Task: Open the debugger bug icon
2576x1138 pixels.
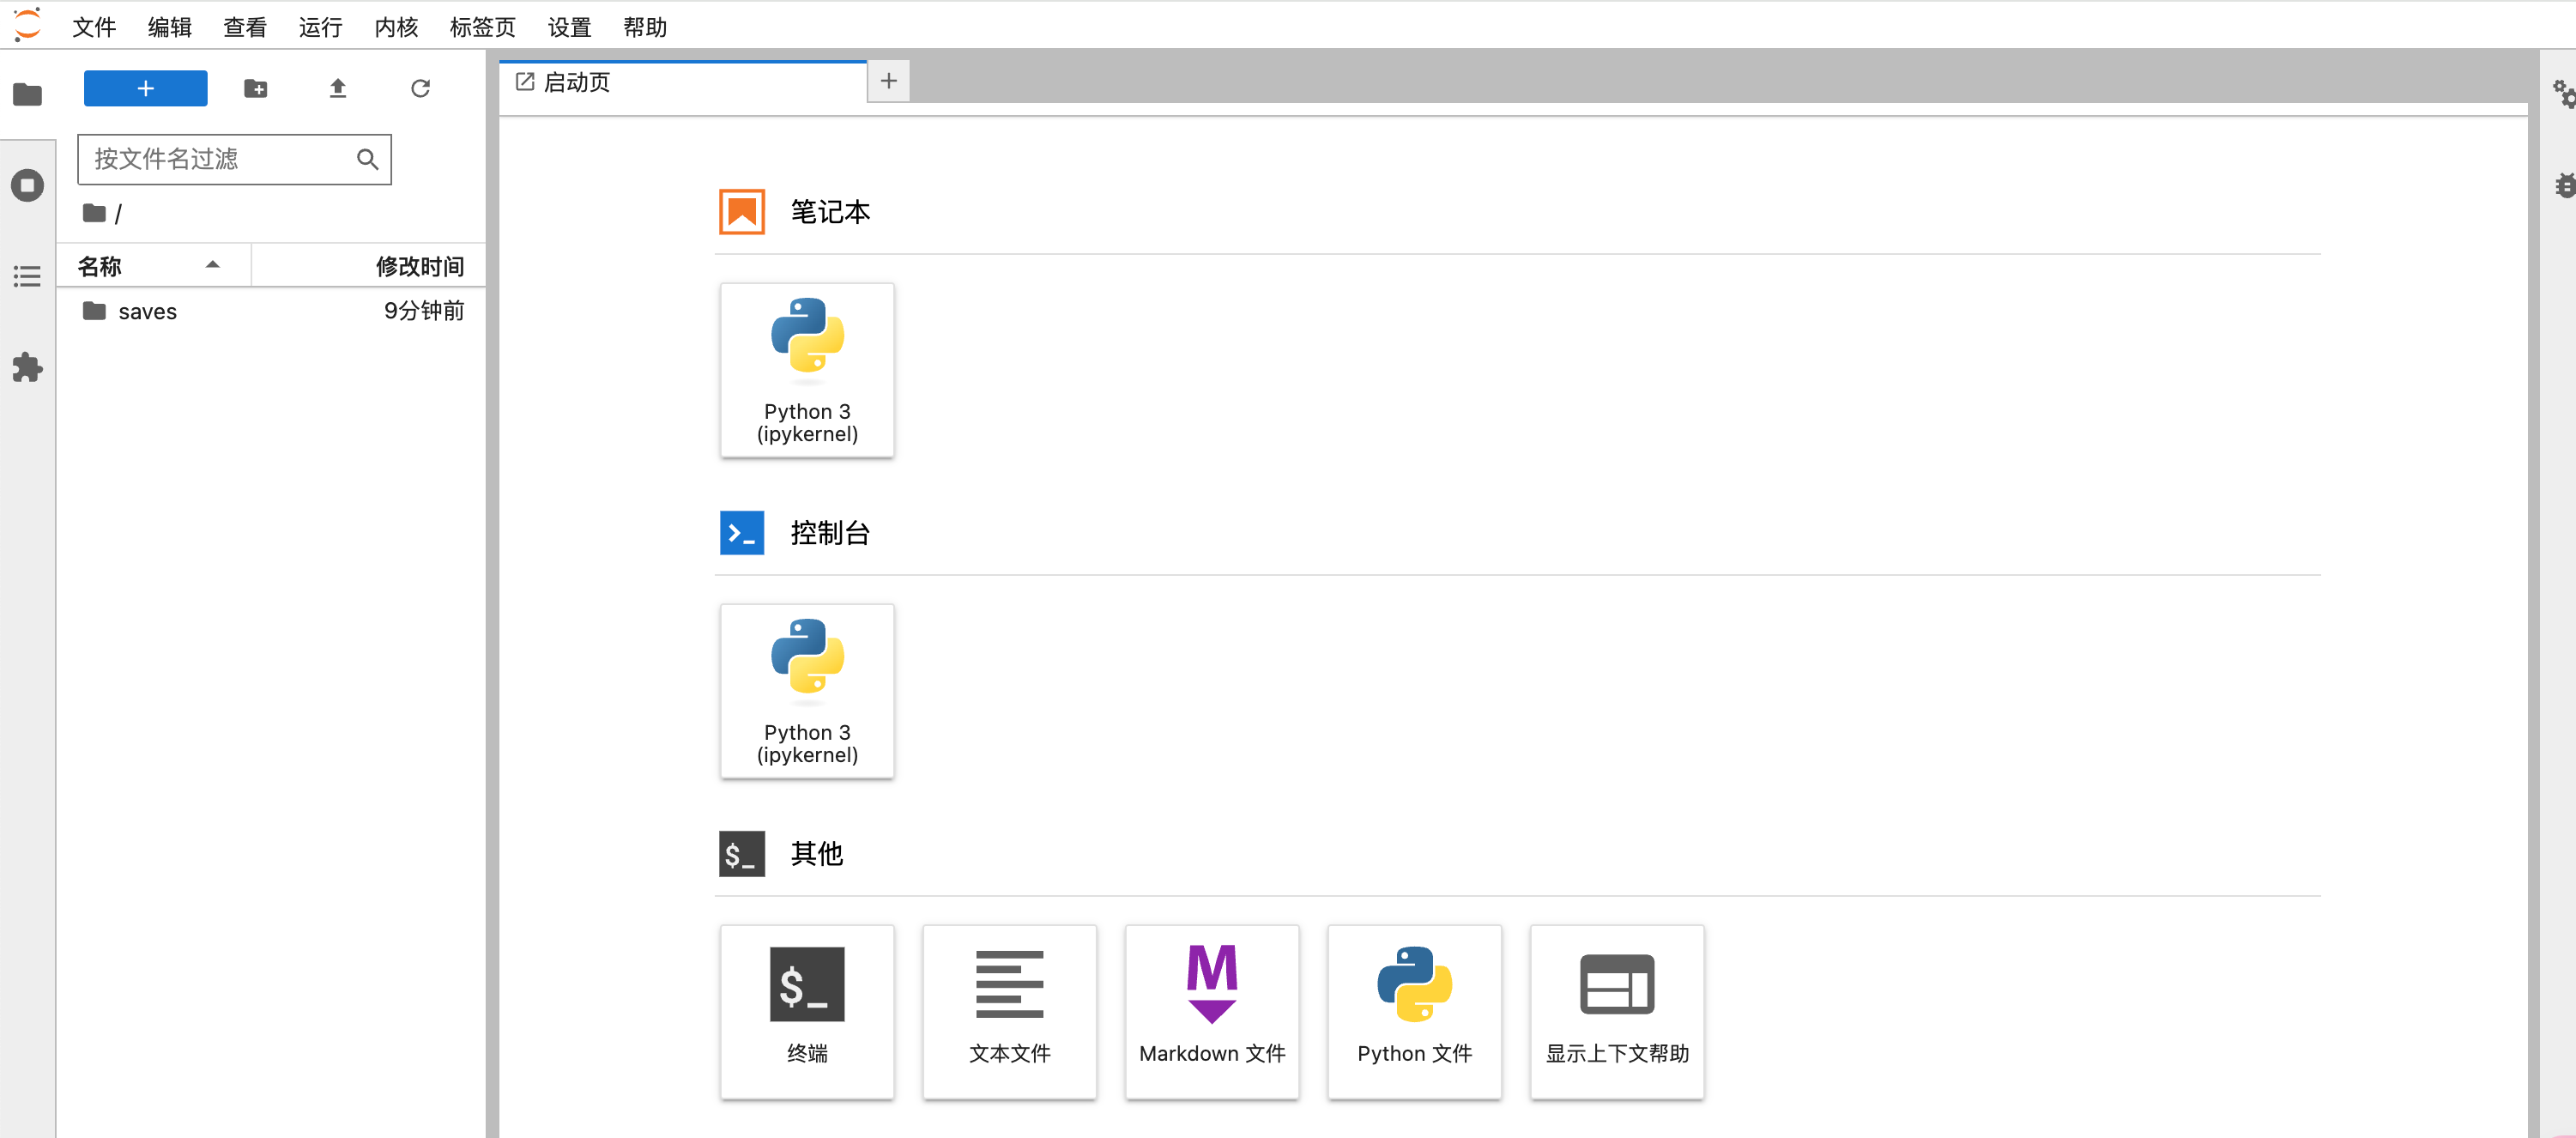Action: 2565,185
